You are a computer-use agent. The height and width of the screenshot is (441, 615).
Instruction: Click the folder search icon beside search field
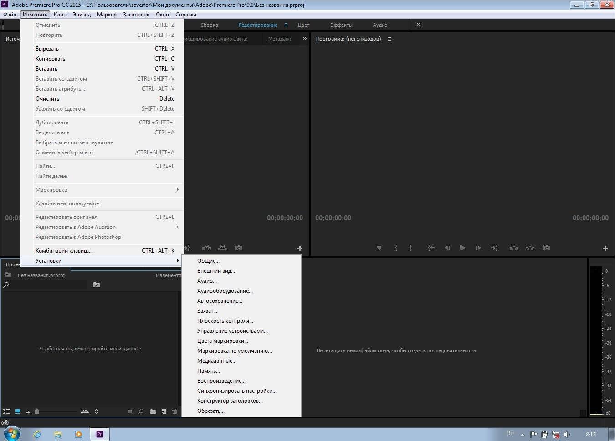(97, 285)
